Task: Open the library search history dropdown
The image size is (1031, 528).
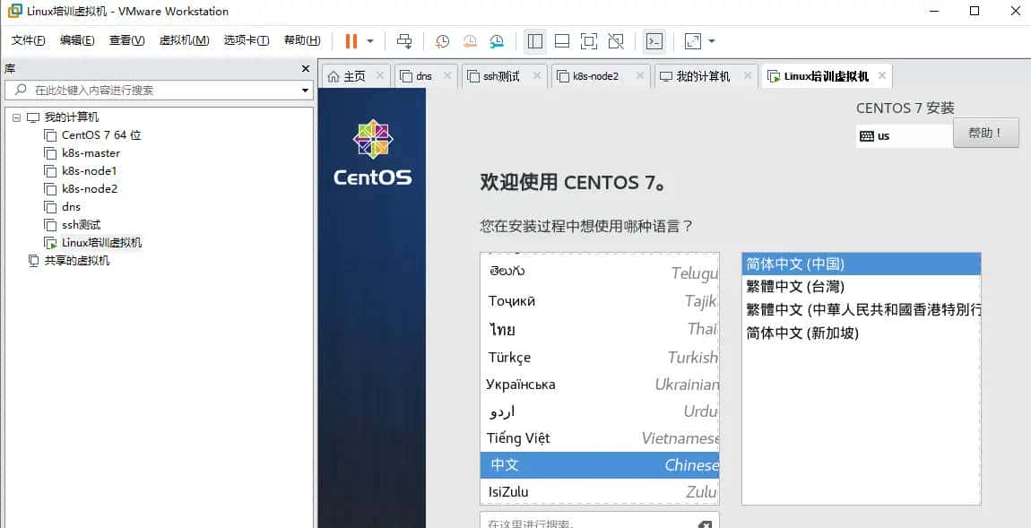Action: click(x=305, y=90)
